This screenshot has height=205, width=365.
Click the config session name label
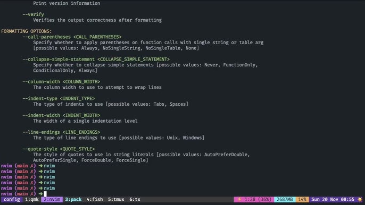click(x=12, y=199)
